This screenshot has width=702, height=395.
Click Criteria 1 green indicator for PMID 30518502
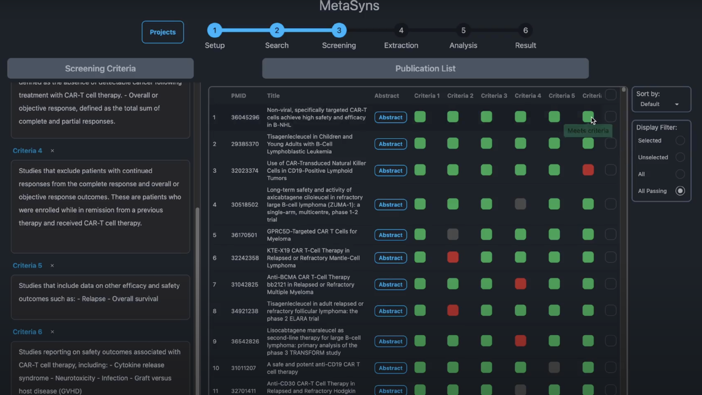tap(420, 204)
